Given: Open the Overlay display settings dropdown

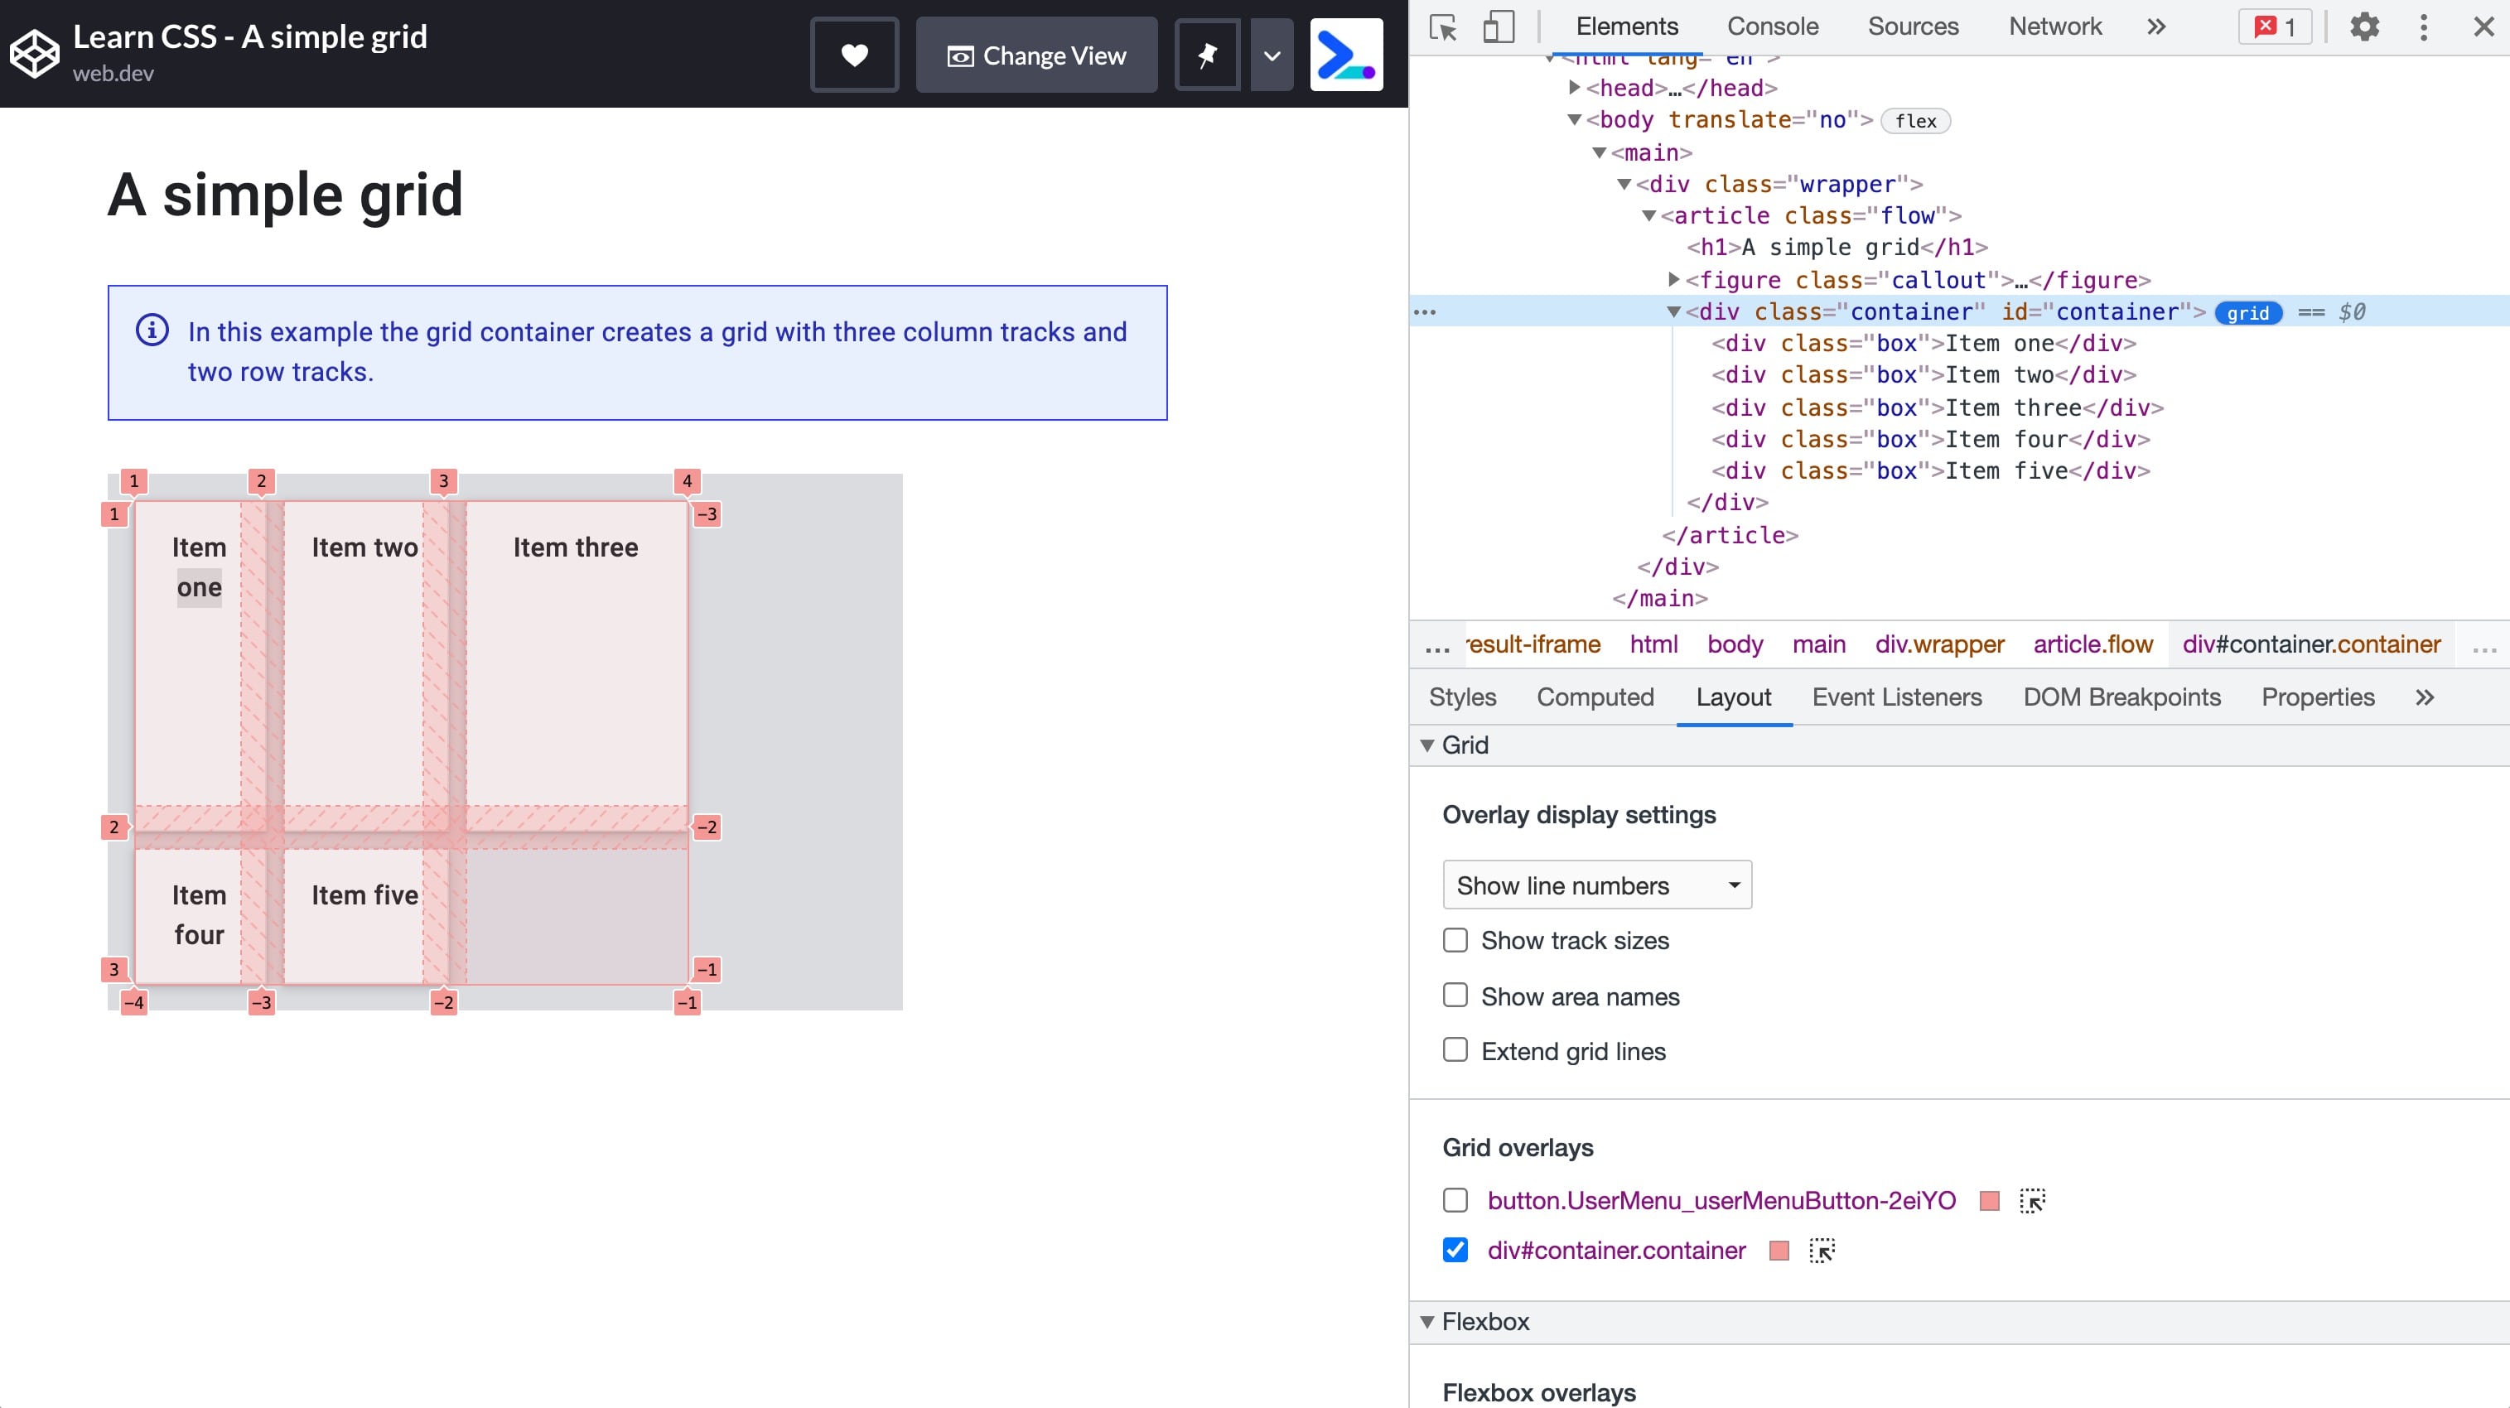Looking at the screenshot, I should tap(1595, 884).
